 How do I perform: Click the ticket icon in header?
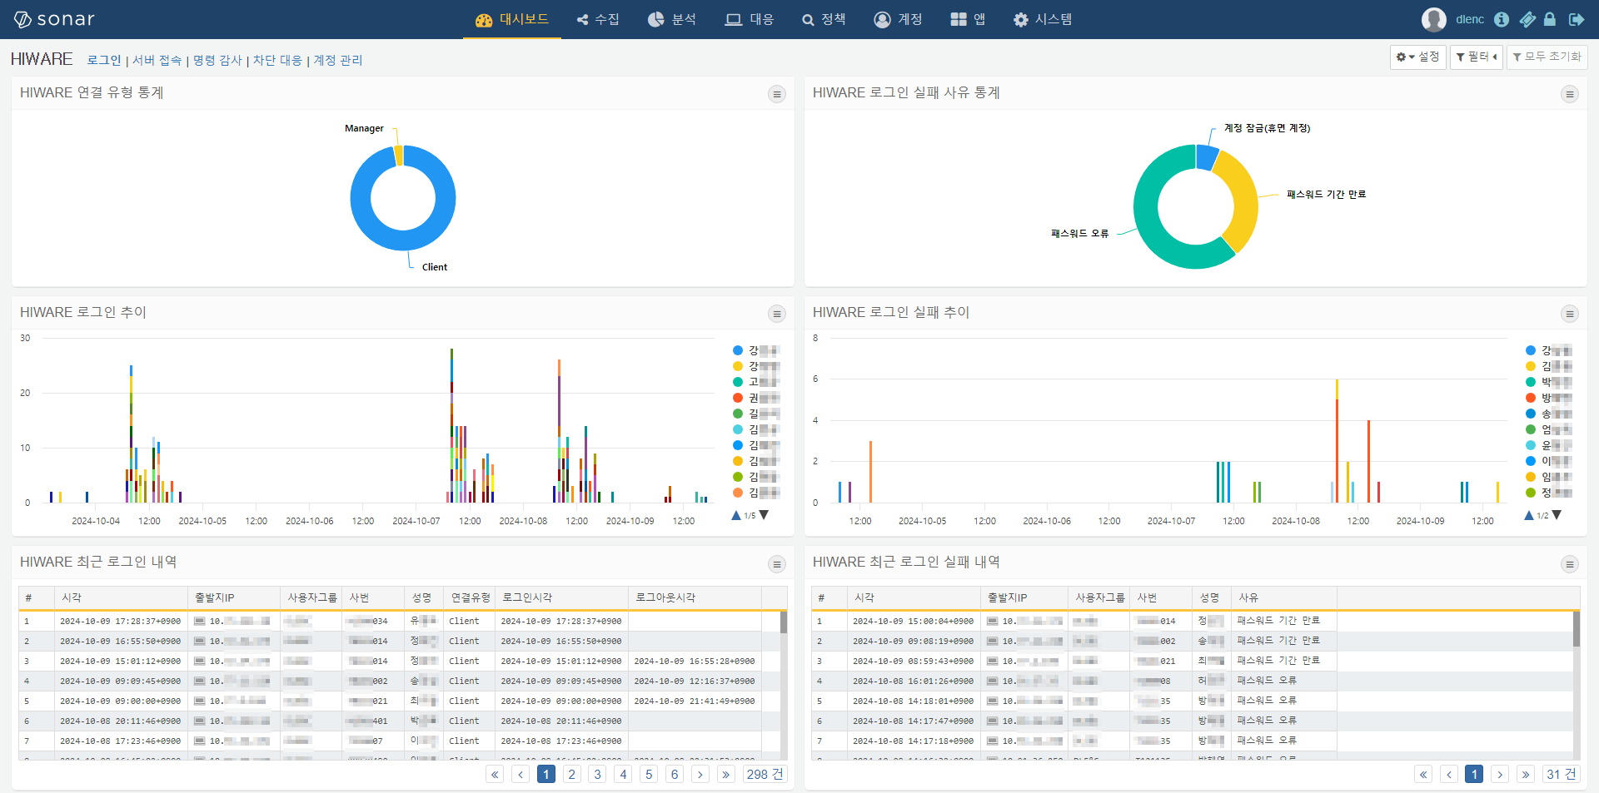coord(1527,19)
